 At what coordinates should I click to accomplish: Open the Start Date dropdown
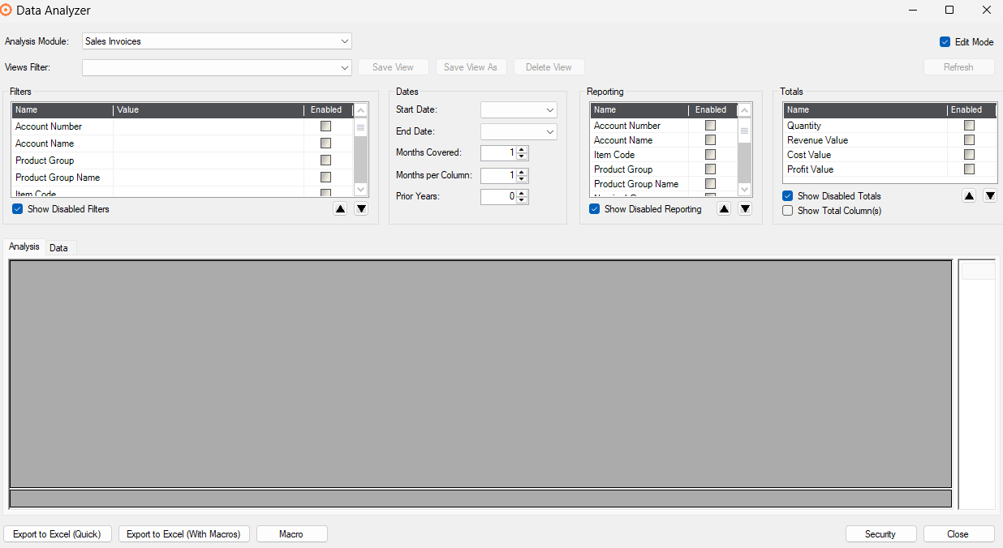click(x=550, y=109)
